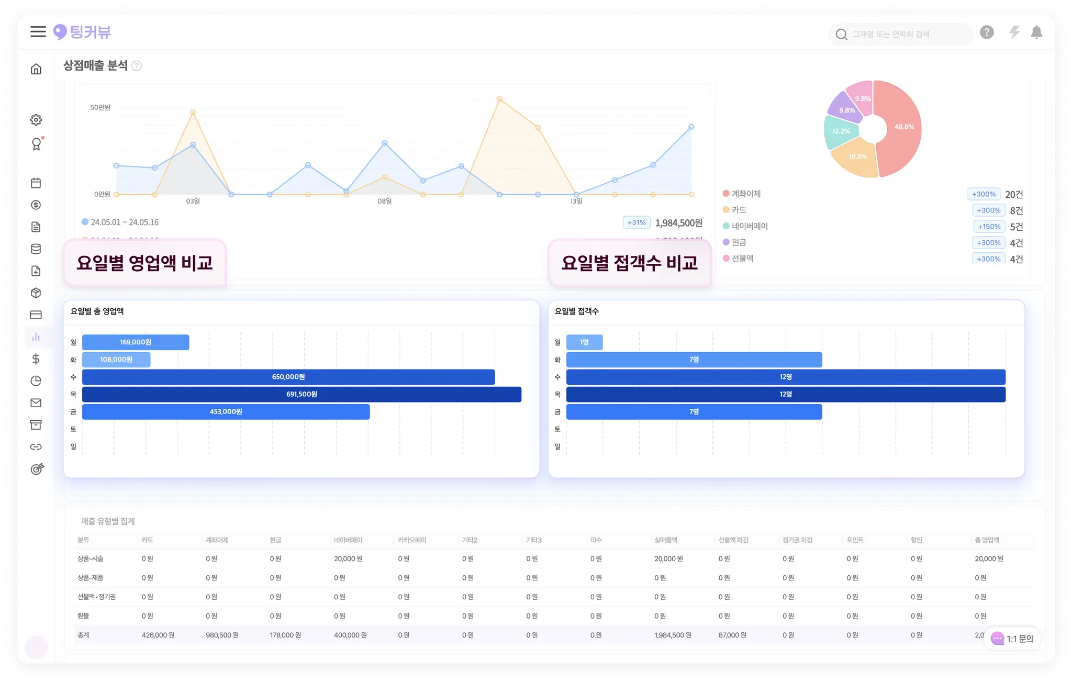
Task: Click the lightning bolt icon
Action: (1014, 32)
